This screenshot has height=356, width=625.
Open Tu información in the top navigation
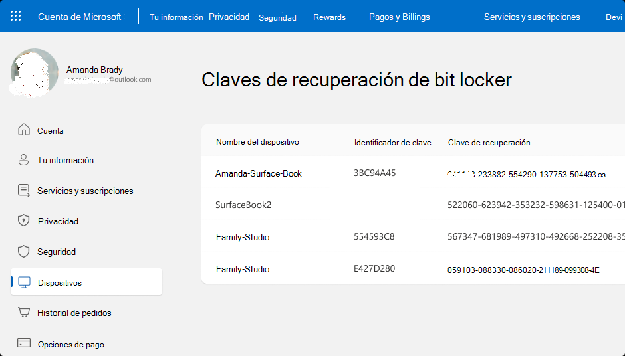[176, 17]
